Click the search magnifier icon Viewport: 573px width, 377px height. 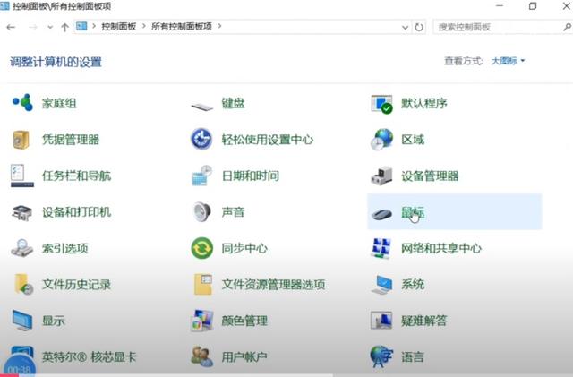pos(567,27)
